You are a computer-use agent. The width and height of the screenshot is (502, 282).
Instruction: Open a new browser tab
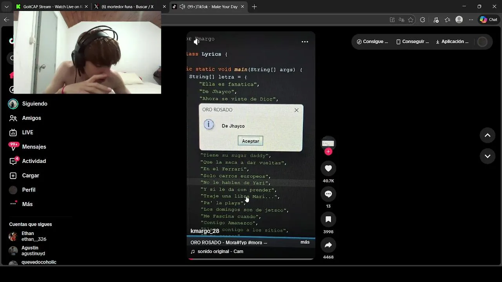254,7
